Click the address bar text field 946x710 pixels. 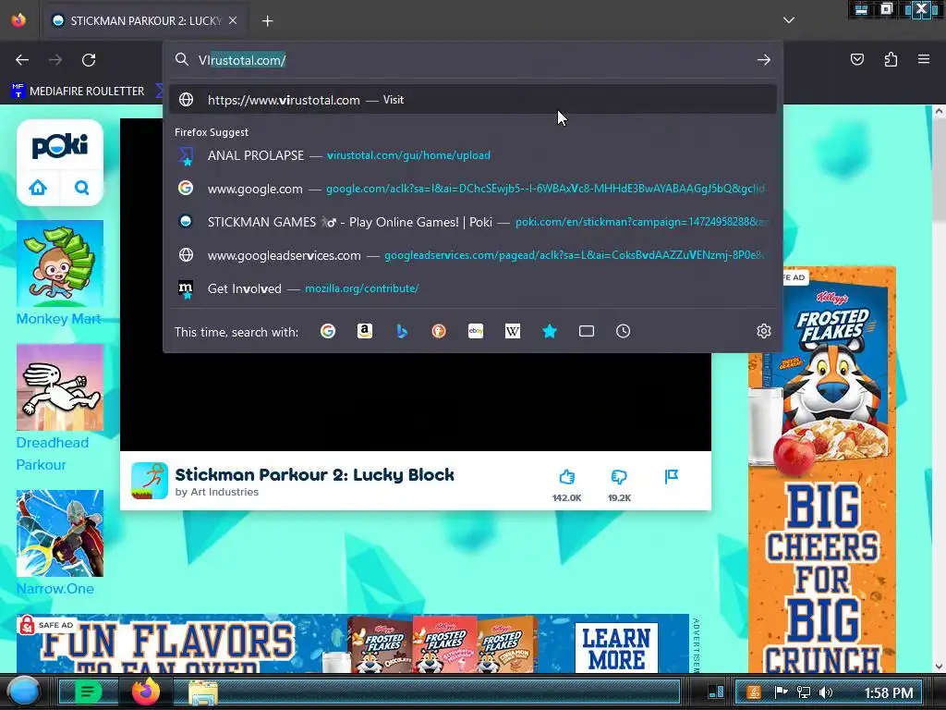click(470, 60)
